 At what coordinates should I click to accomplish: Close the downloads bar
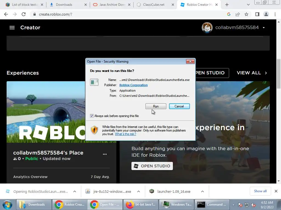[276, 191]
